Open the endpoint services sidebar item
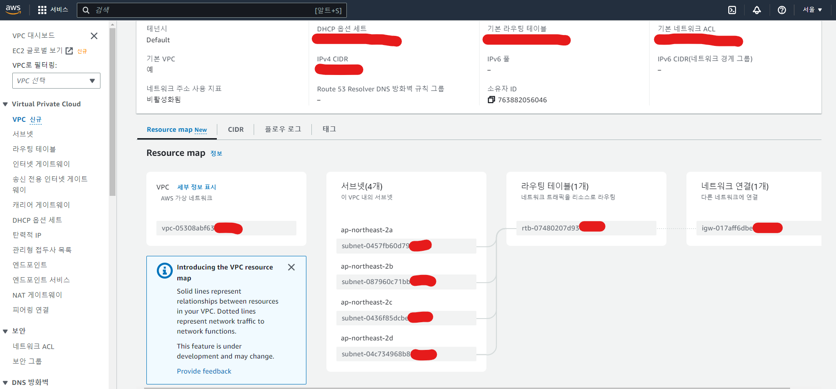The image size is (836, 389). tap(41, 280)
